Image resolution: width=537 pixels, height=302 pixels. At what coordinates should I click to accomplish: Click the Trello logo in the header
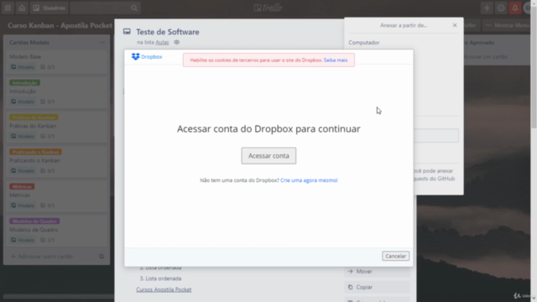click(x=268, y=8)
